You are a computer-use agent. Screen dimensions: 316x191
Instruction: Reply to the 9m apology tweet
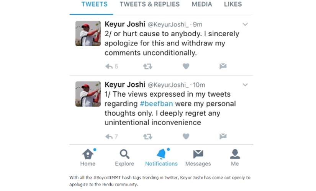[109, 66]
